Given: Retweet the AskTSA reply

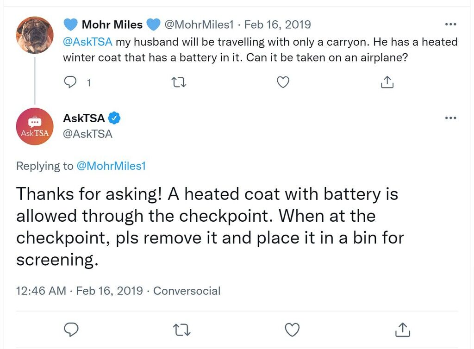Looking at the screenshot, I should pos(181,330).
